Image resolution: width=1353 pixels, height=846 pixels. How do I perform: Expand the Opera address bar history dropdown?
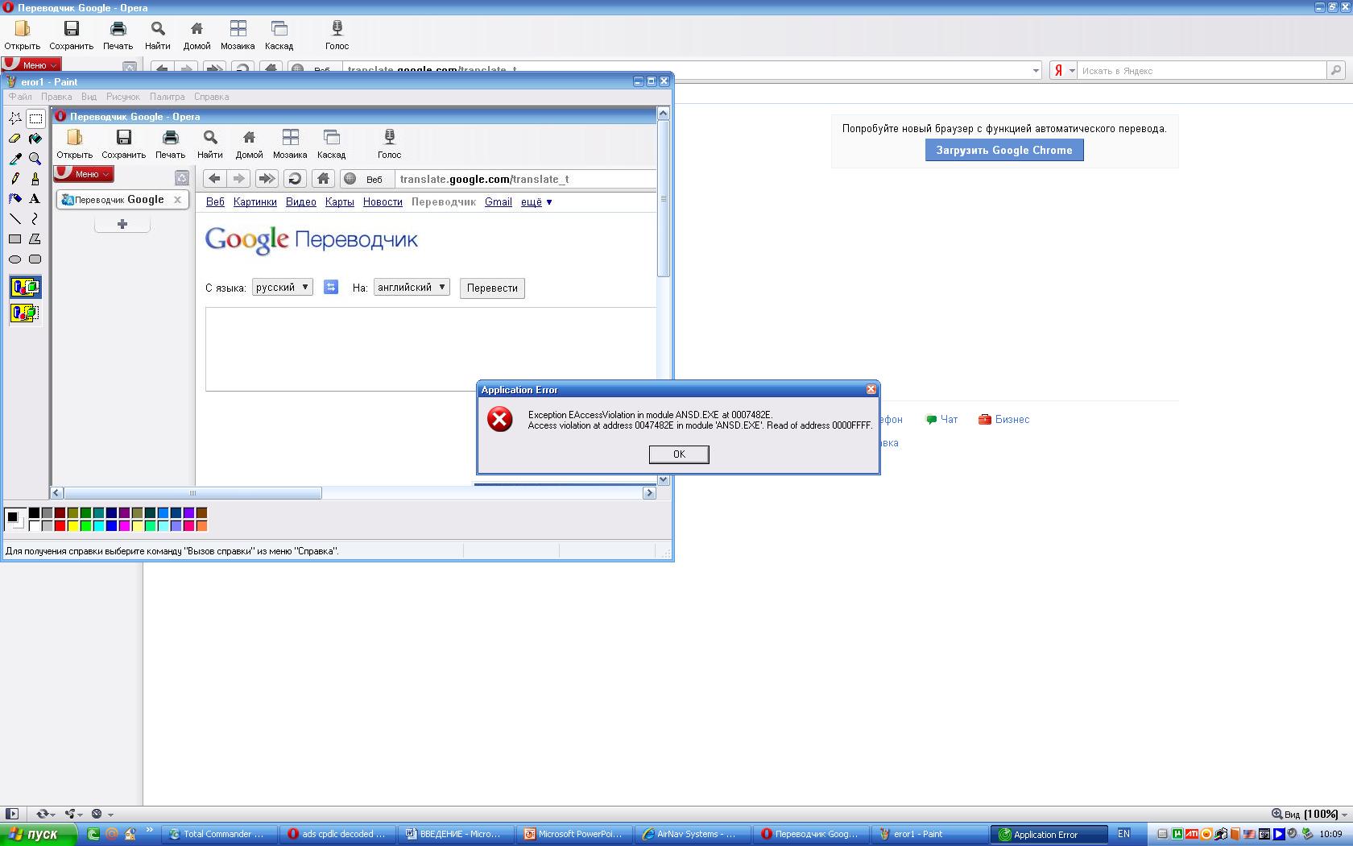(1036, 71)
